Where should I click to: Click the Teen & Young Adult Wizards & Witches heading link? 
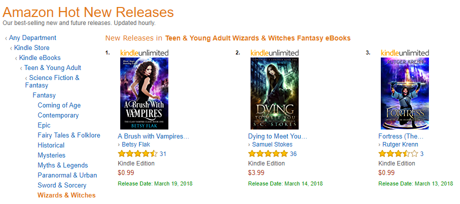(258, 38)
